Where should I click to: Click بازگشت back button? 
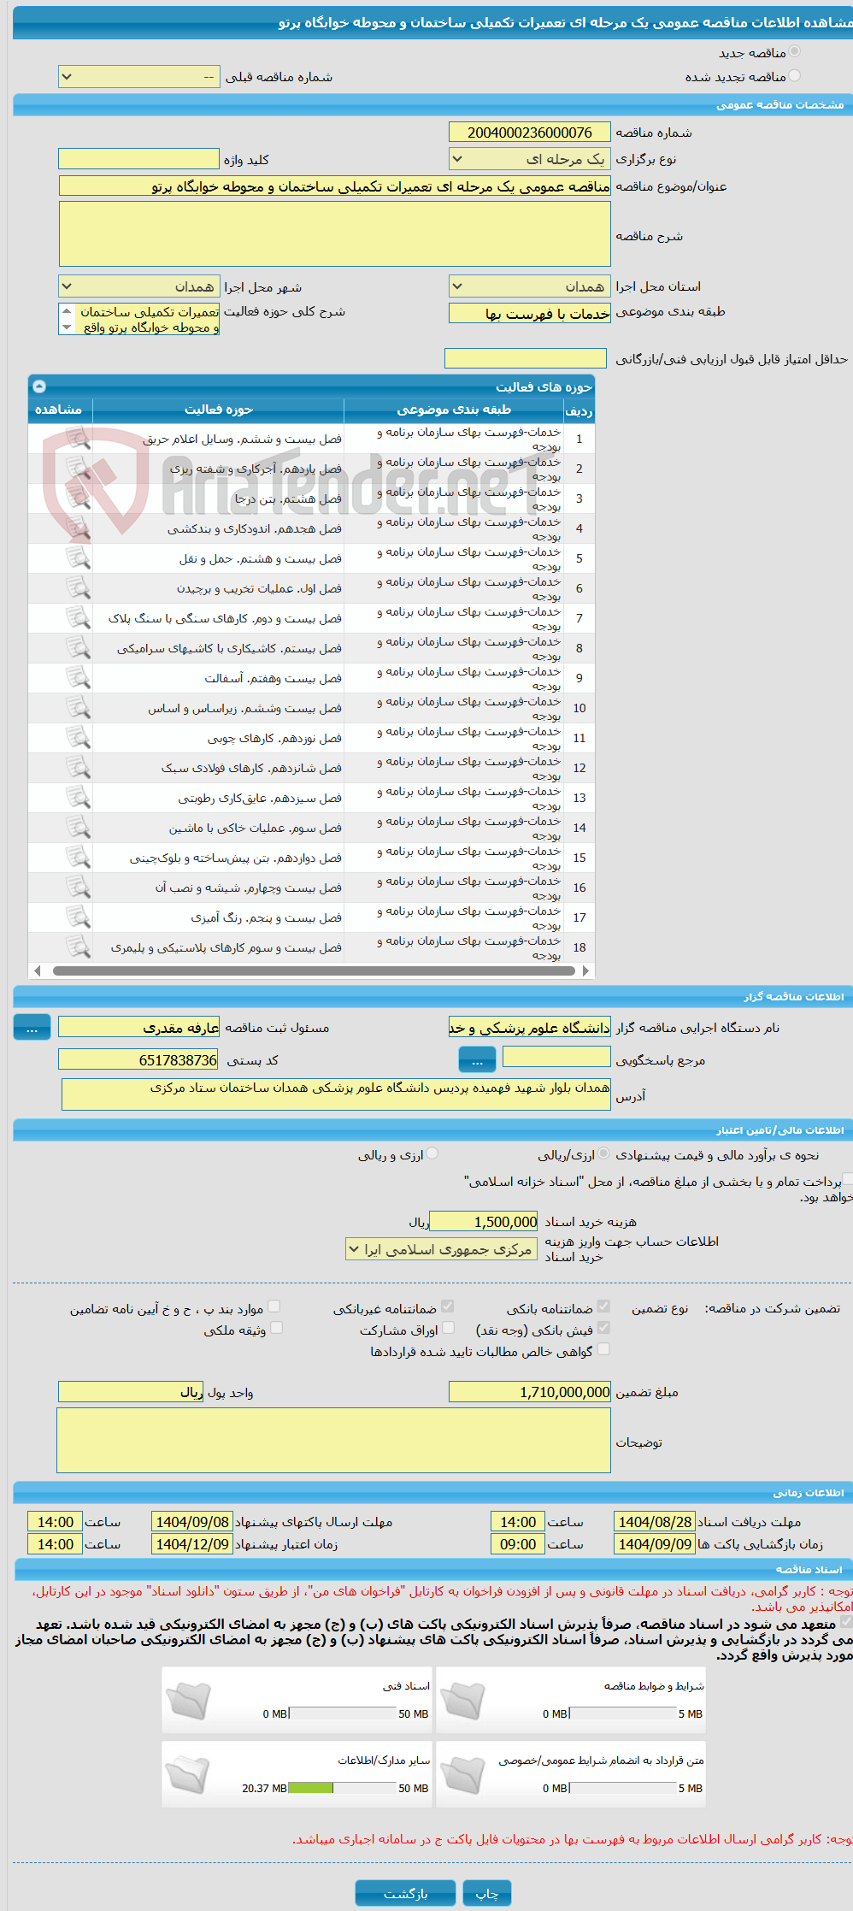tap(405, 1893)
